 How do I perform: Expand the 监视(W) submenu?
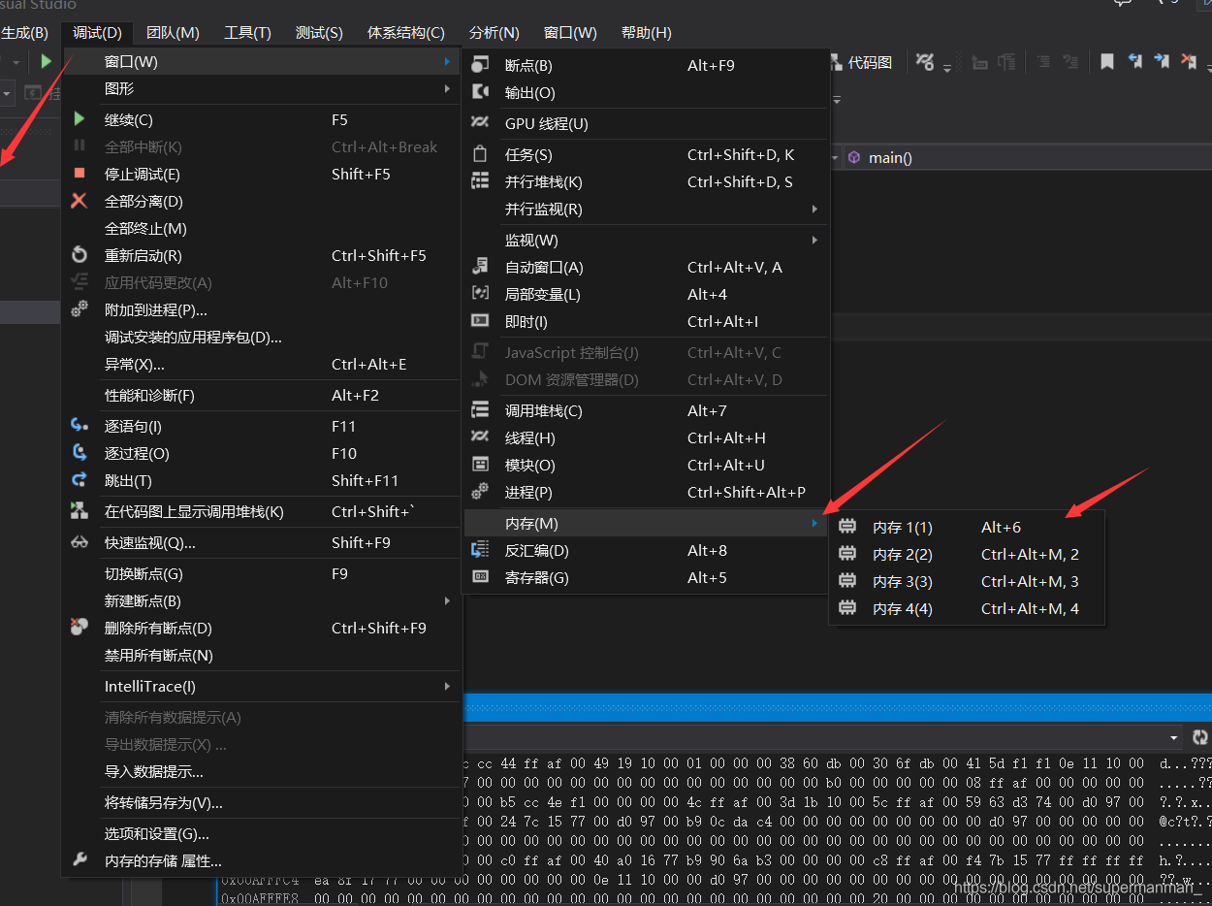(646, 240)
